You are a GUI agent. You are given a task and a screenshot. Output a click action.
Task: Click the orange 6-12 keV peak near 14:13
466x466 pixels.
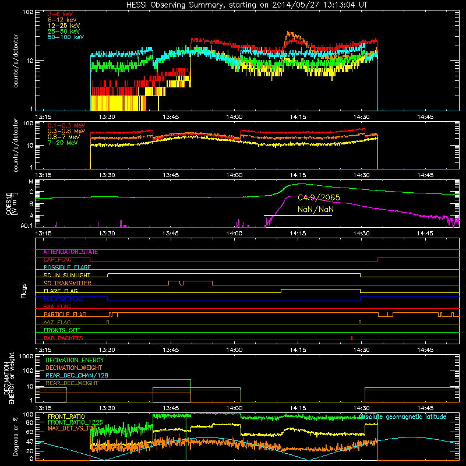[x=289, y=33]
